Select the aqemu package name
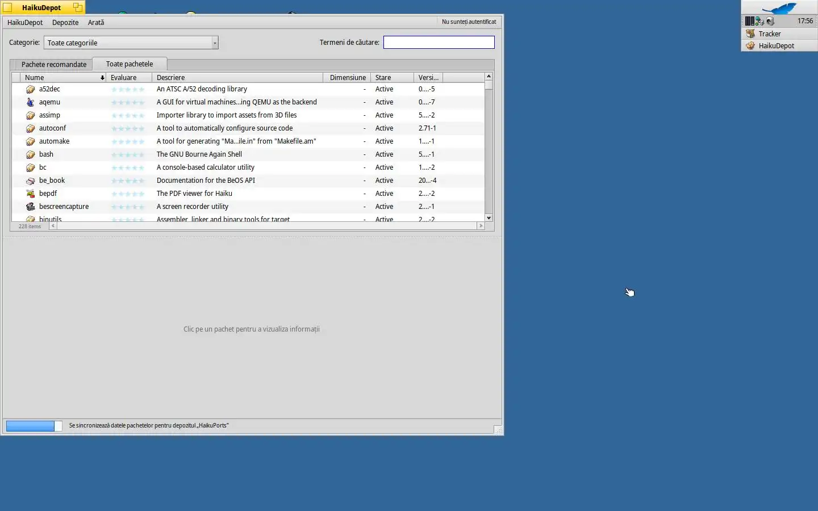Screen dimensions: 818x511 point(49,102)
